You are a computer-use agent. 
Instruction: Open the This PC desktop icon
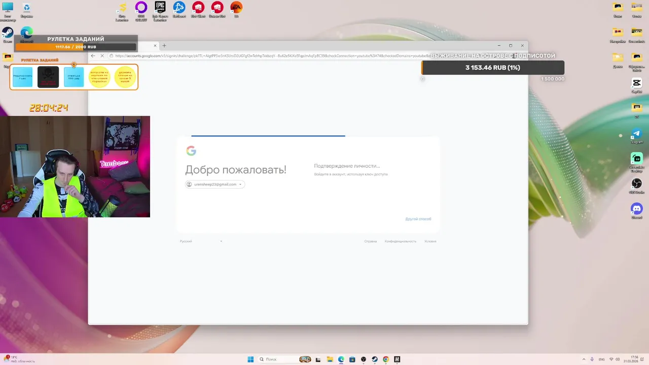click(8, 11)
